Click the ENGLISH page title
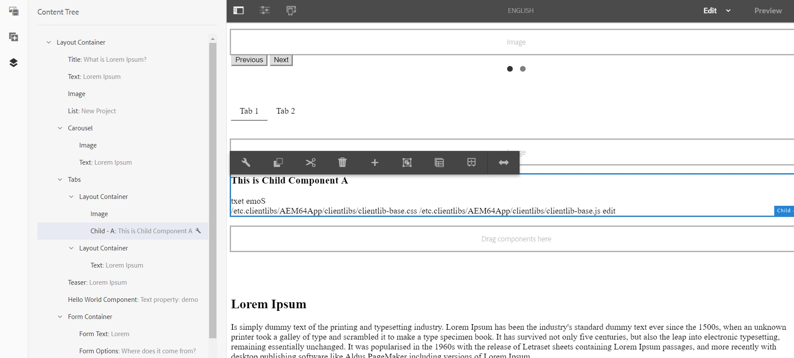The image size is (794, 358). click(520, 11)
